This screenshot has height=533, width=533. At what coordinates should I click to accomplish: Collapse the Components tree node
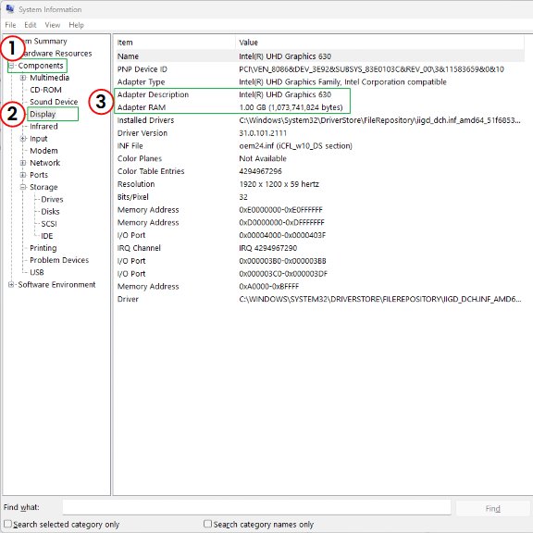[x=11, y=66]
